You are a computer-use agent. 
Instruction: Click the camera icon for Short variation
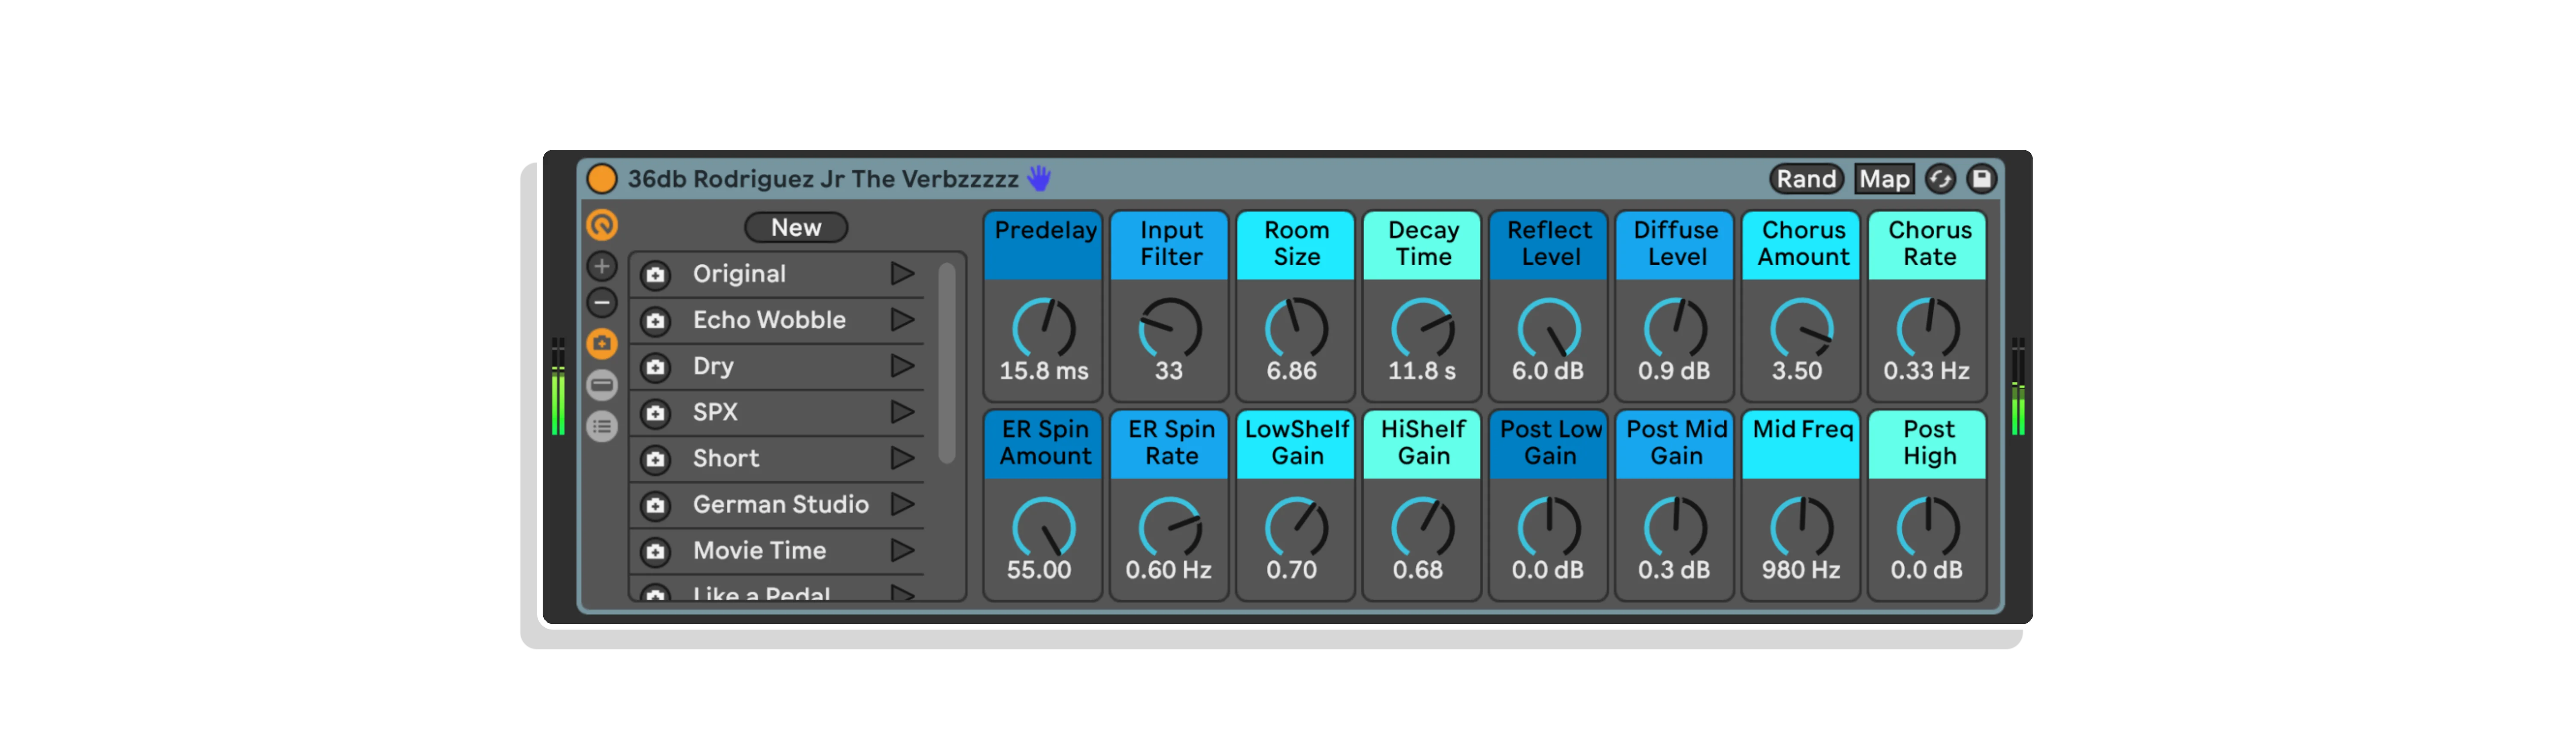(x=656, y=459)
